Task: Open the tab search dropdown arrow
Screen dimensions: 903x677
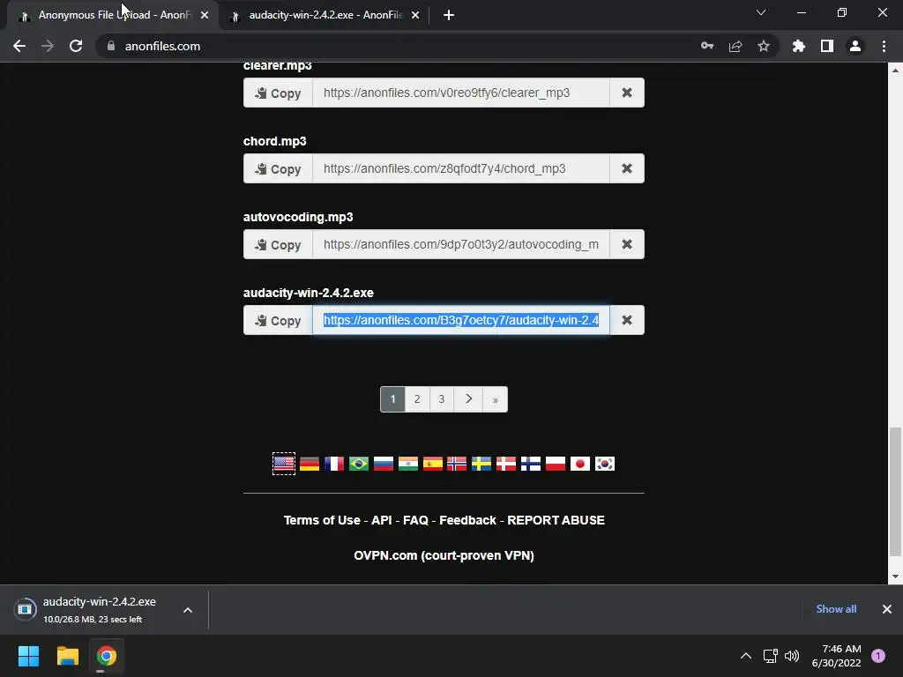Action: click(x=761, y=12)
